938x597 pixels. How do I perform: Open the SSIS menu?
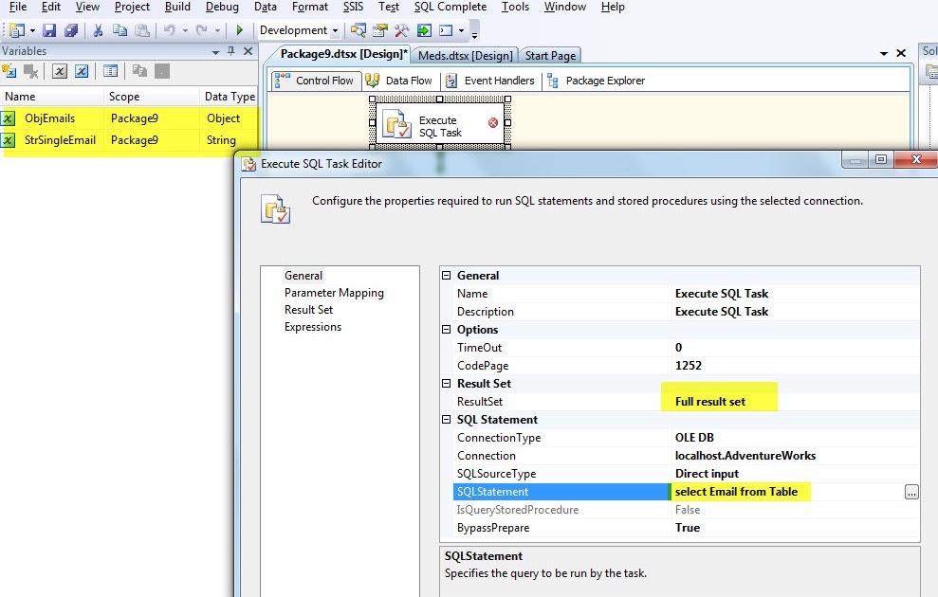(x=353, y=7)
